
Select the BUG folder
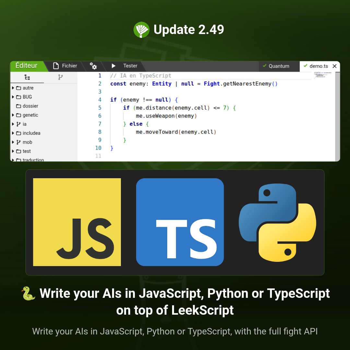(x=44, y=97)
